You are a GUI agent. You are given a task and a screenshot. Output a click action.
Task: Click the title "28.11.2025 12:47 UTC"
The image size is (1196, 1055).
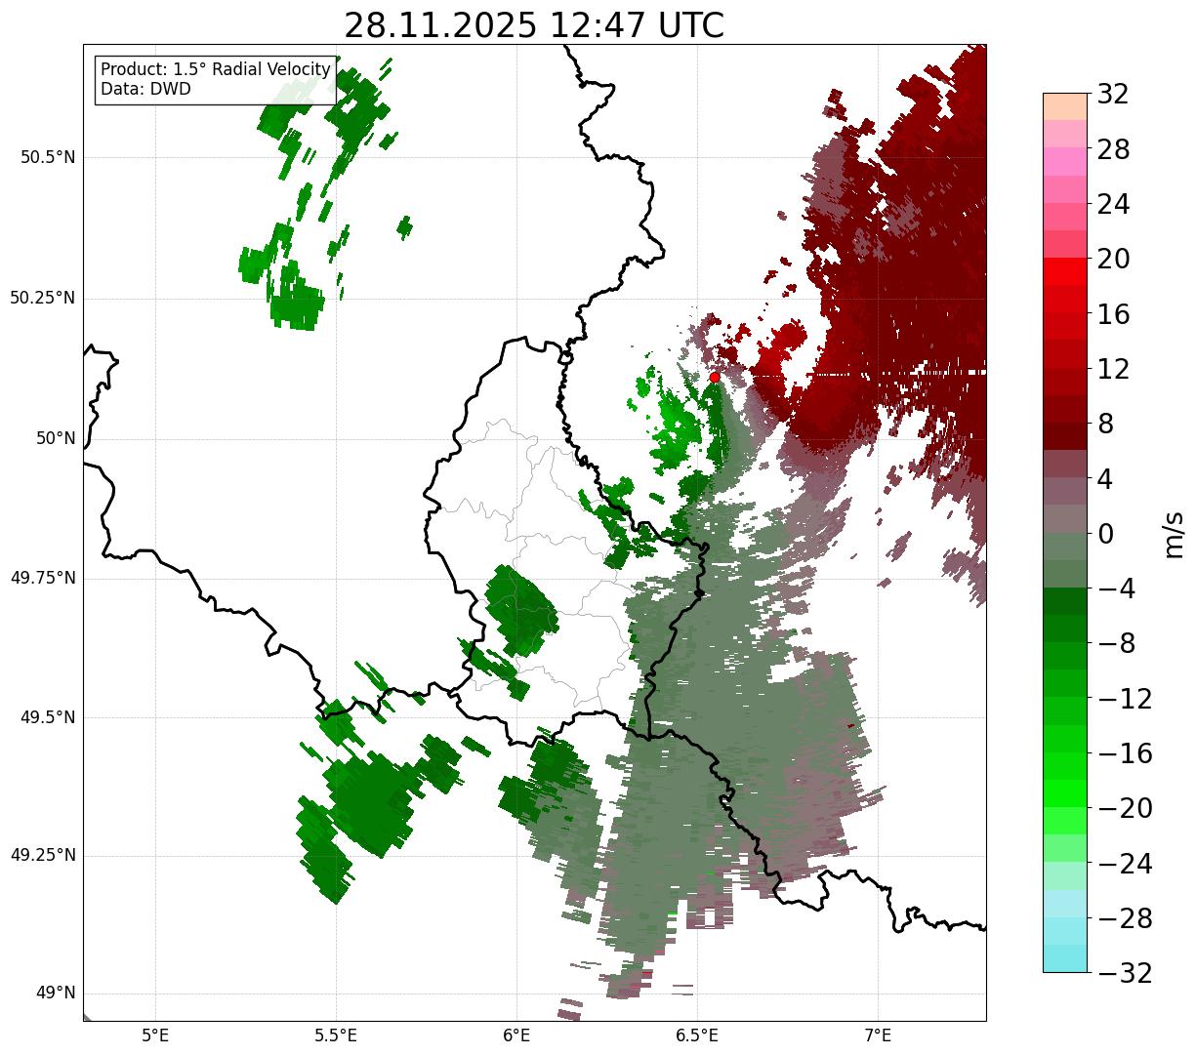tap(534, 25)
